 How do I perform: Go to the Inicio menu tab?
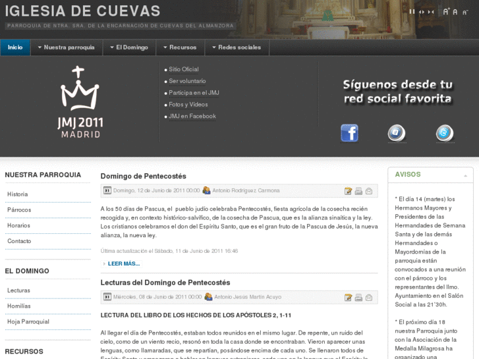pyautogui.click(x=15, y=47)
